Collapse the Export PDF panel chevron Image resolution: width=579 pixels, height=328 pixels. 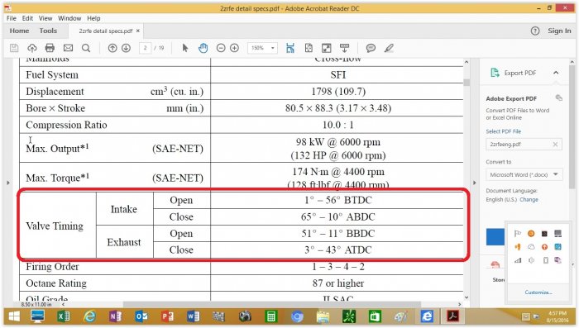[x=556, y=73]
